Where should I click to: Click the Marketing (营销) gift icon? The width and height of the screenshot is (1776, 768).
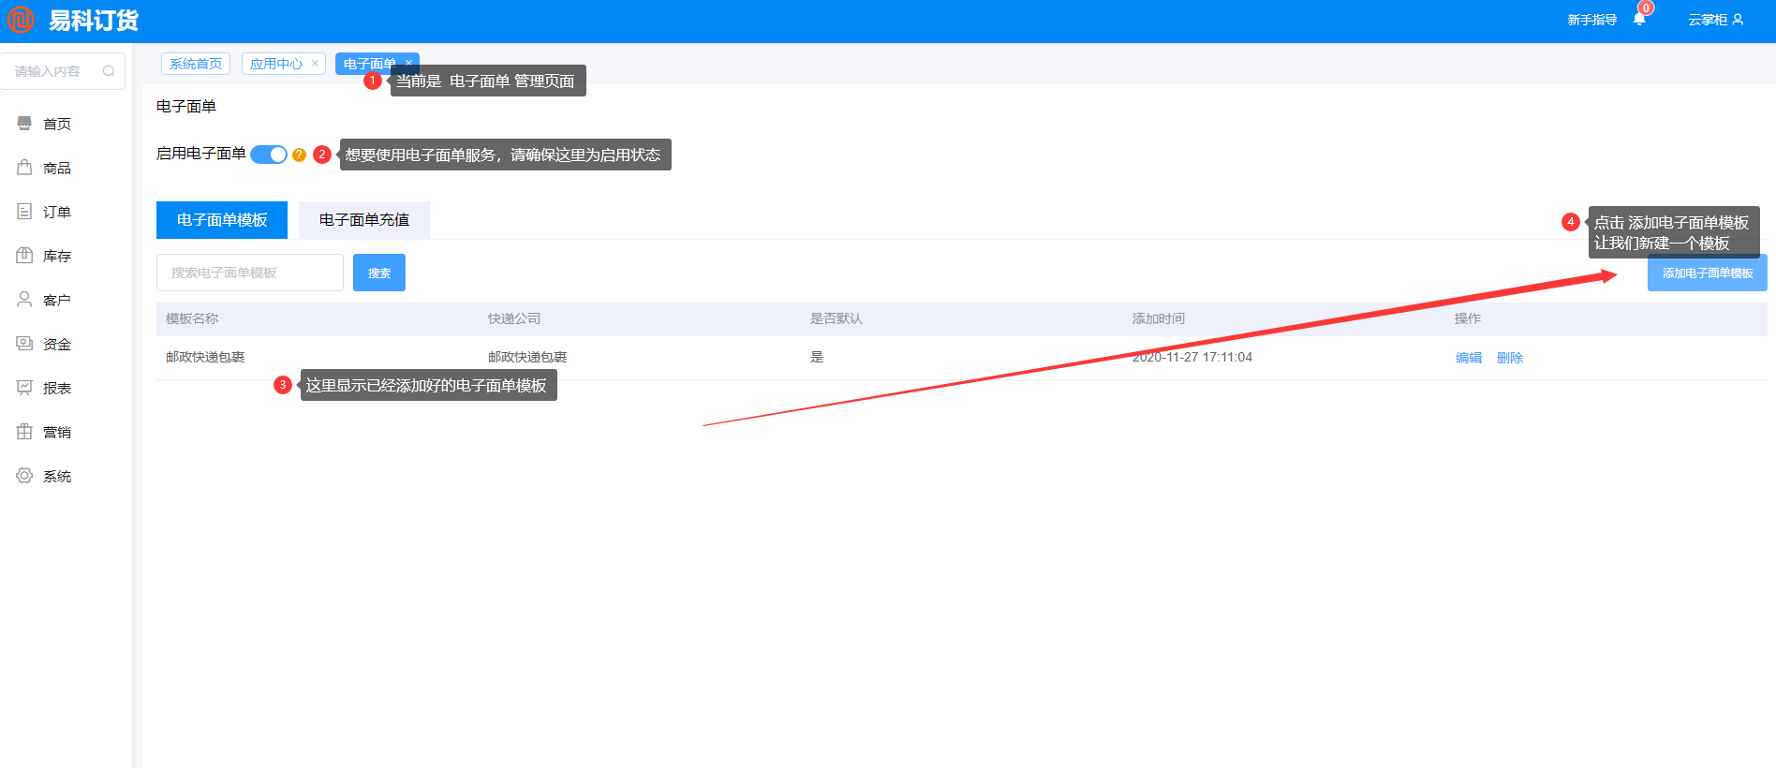tap(24, 432)
